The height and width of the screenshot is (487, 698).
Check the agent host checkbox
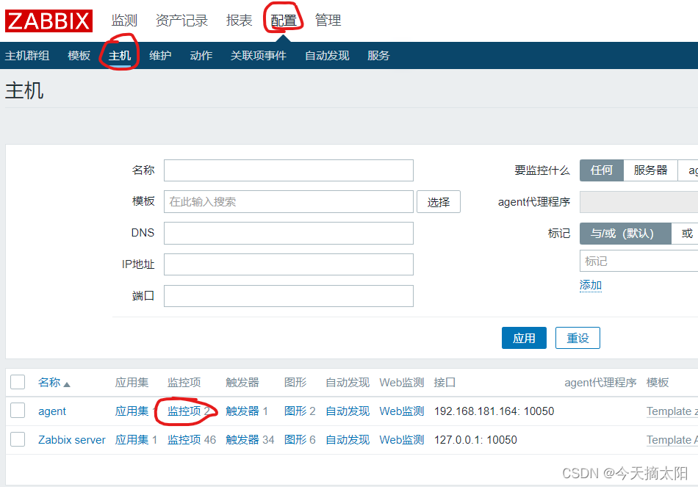(x=18, y=411)
